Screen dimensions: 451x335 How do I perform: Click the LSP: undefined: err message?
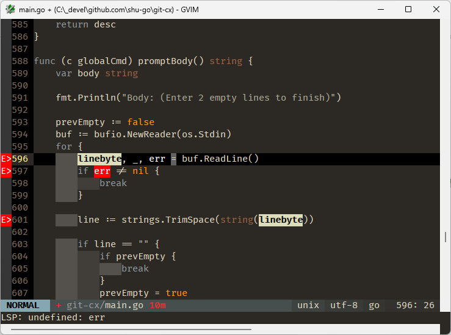coord(53,317)
